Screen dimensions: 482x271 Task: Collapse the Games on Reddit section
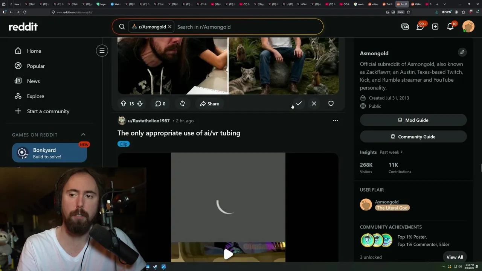(x=83, y=134)
